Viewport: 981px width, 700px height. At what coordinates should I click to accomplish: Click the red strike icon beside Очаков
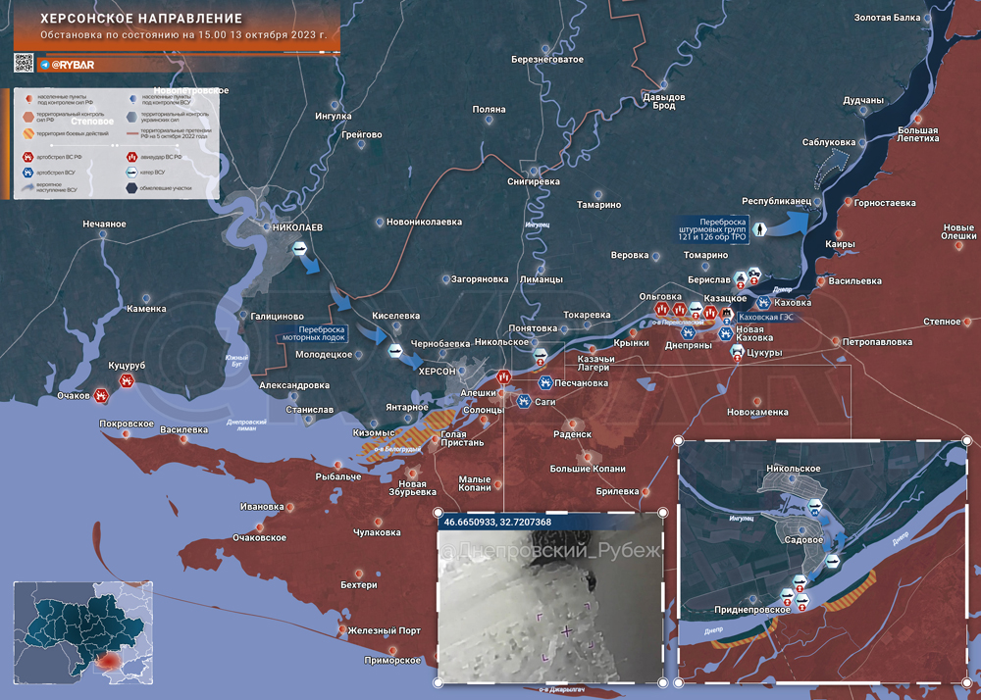coord(101,396)
